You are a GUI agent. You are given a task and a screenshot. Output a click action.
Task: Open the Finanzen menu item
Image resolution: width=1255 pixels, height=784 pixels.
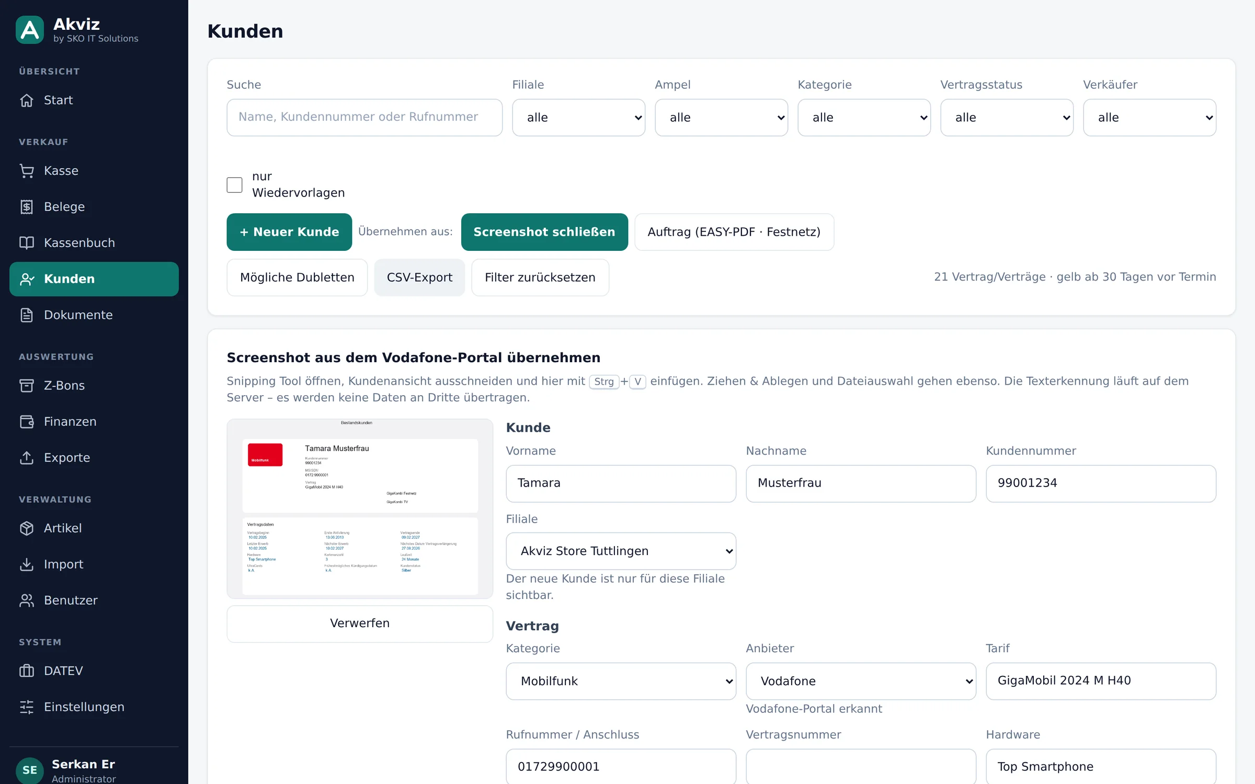pos(94,421)
